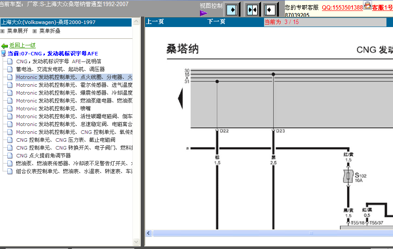
Task: Click the center-split view control icon
Action: click(252, 10)
